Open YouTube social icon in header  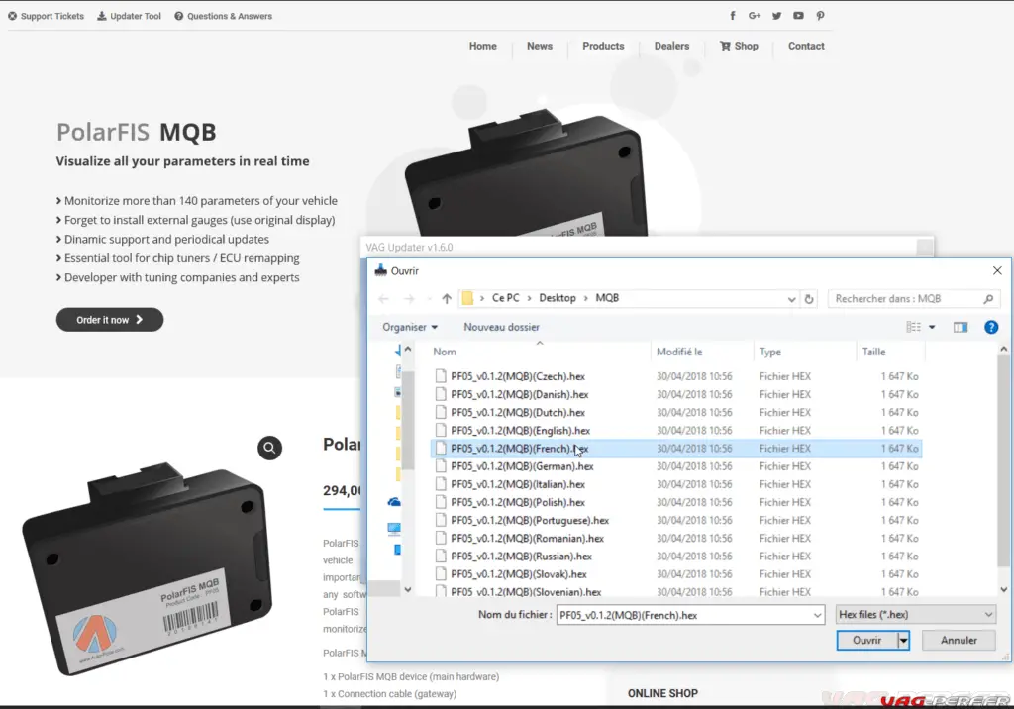pyautogui.click(x=799, y=16)
